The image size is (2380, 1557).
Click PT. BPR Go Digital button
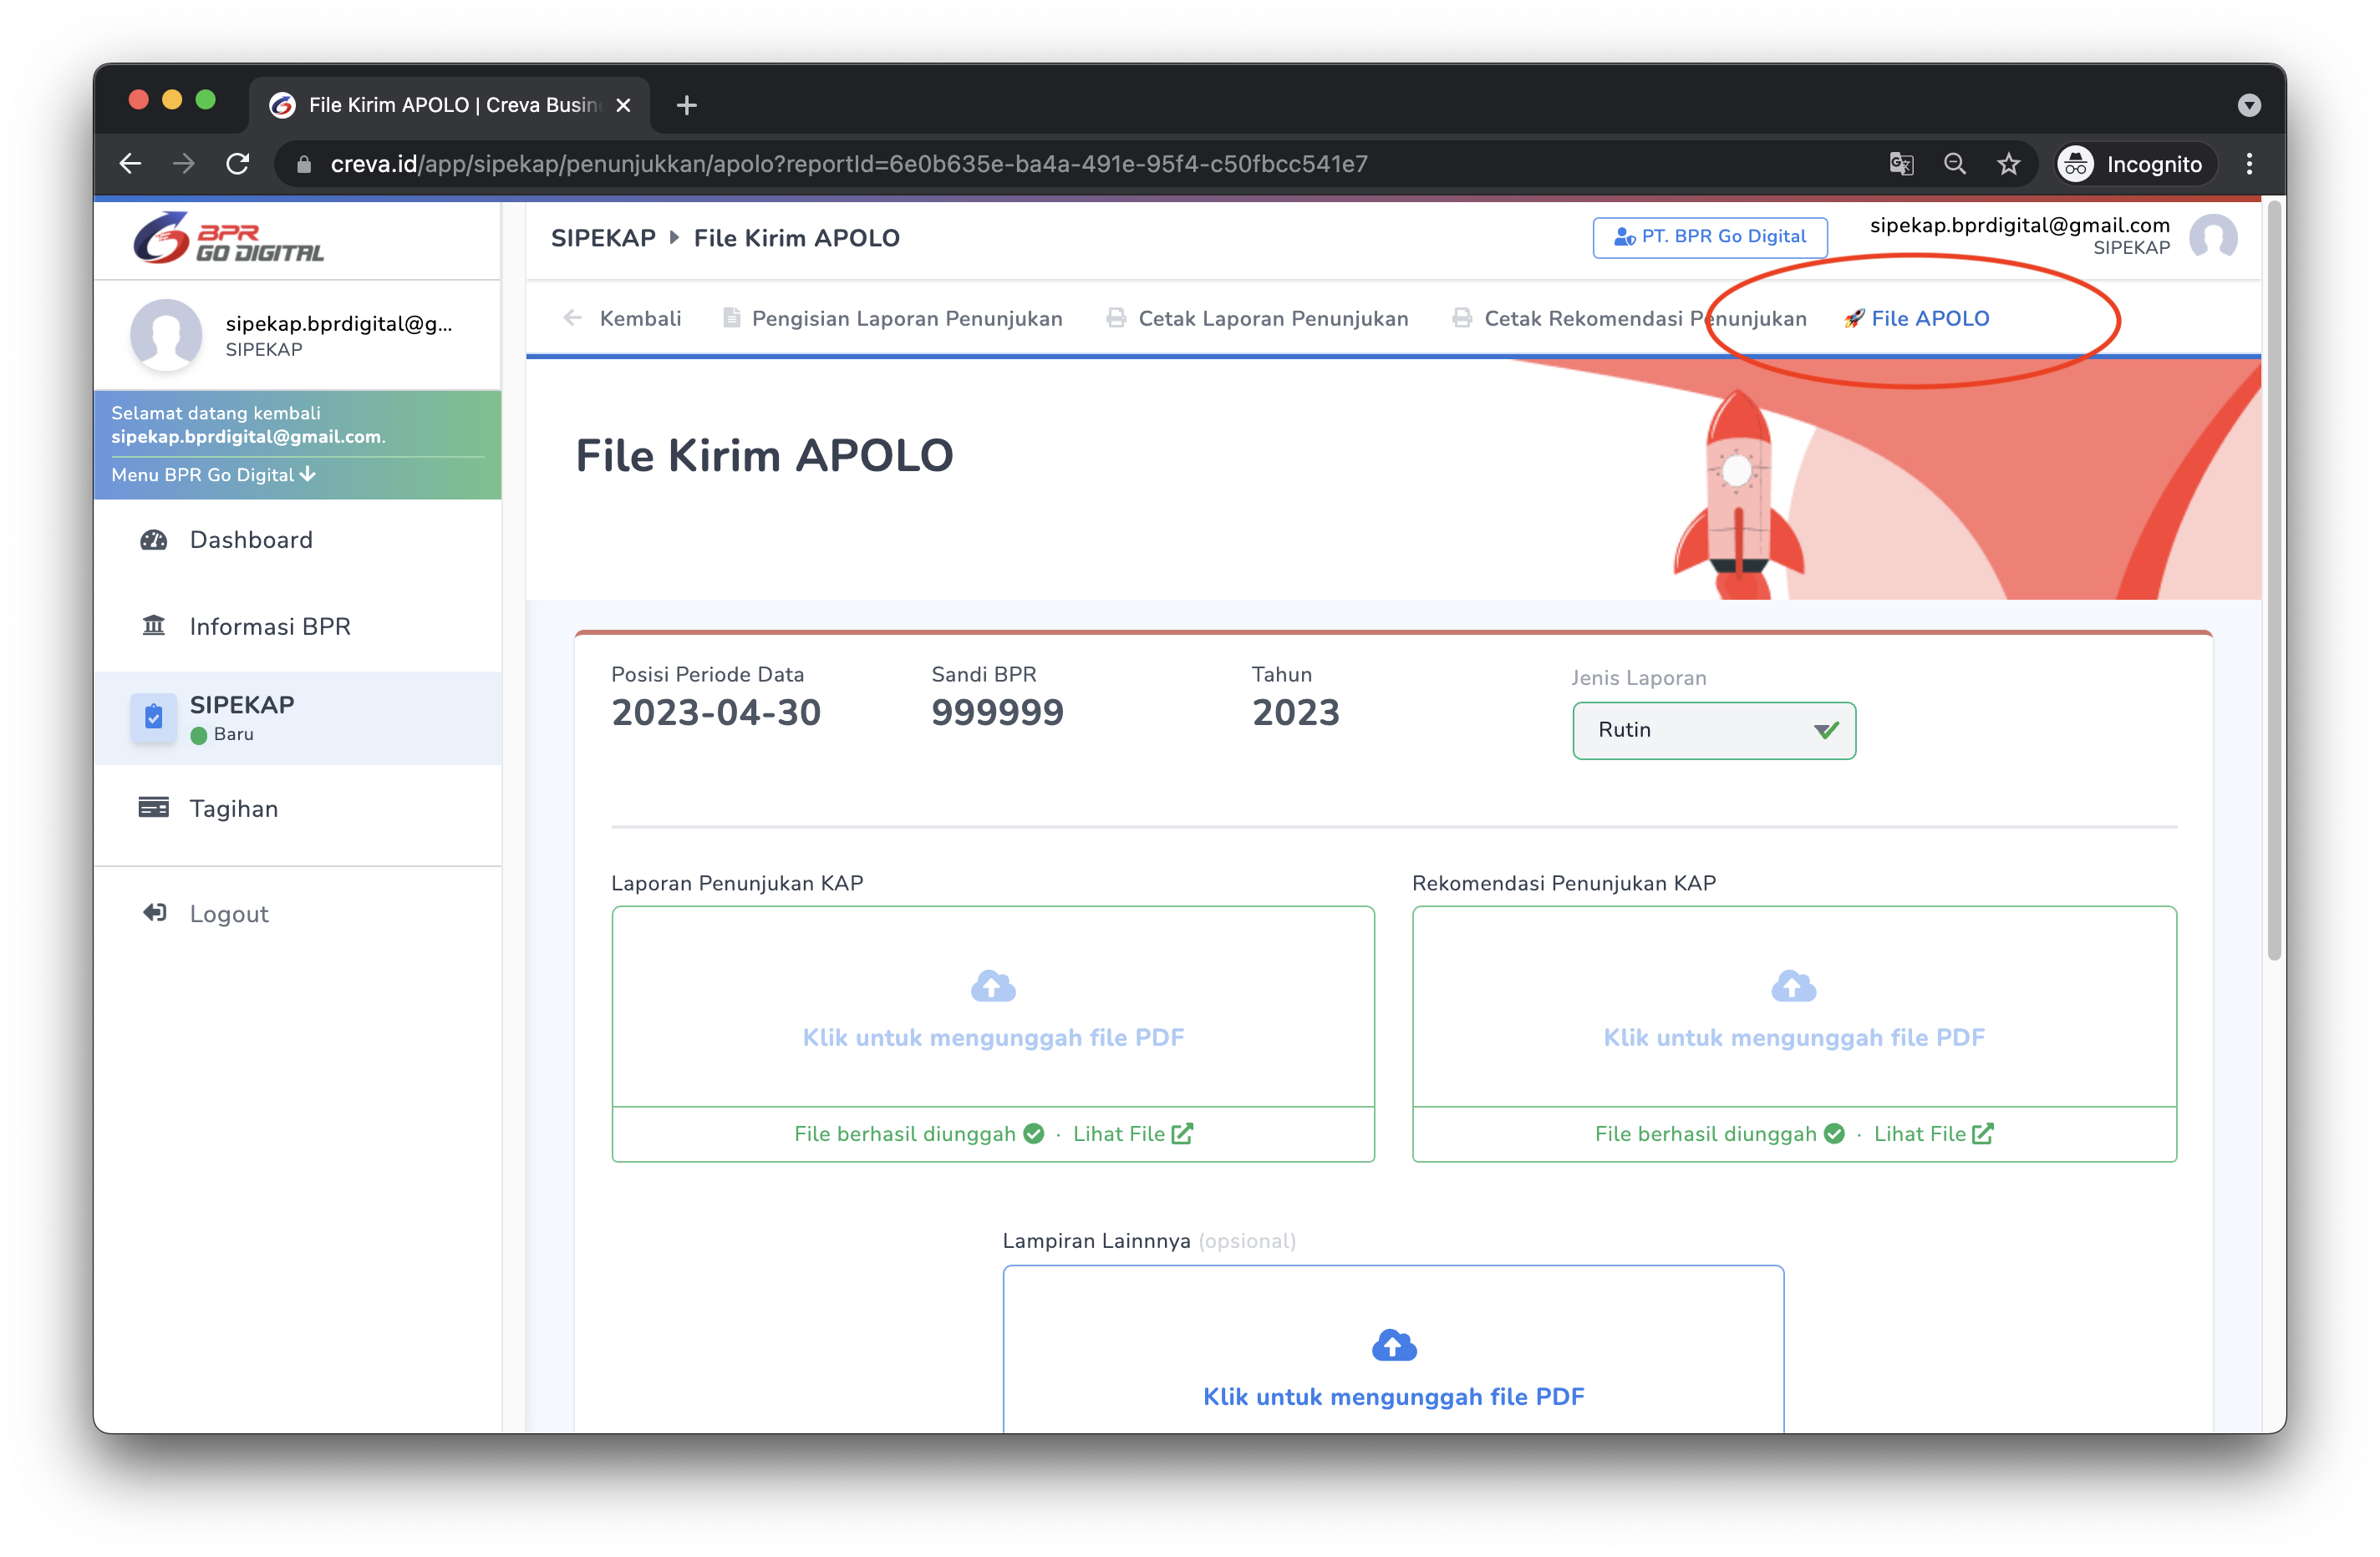pyautogui.click(x=1709, y=237)
